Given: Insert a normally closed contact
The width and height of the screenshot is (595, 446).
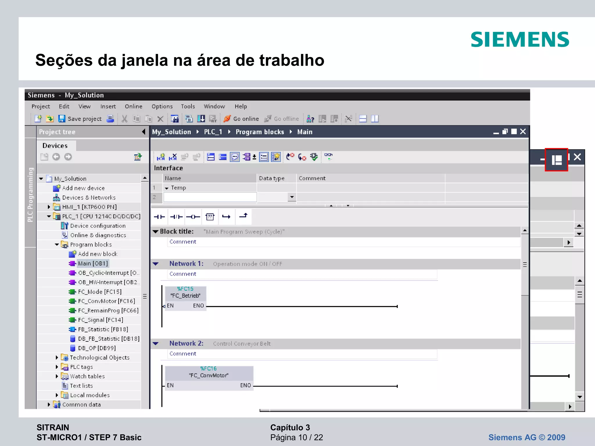Looking at the screenshot, I should click(x=176, y=217).
